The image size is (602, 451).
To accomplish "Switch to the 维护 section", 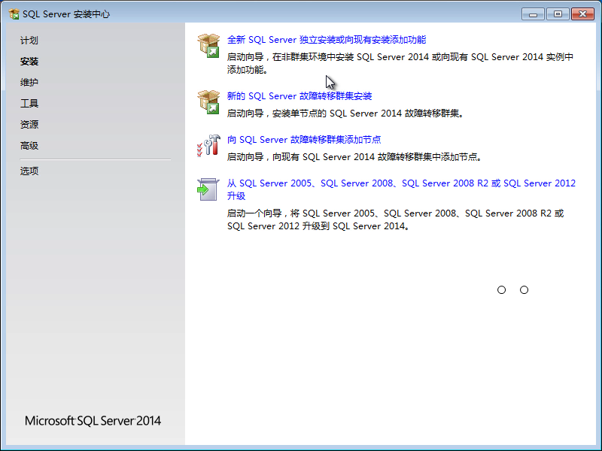I will pyautogui.click(x=29, y=83).
